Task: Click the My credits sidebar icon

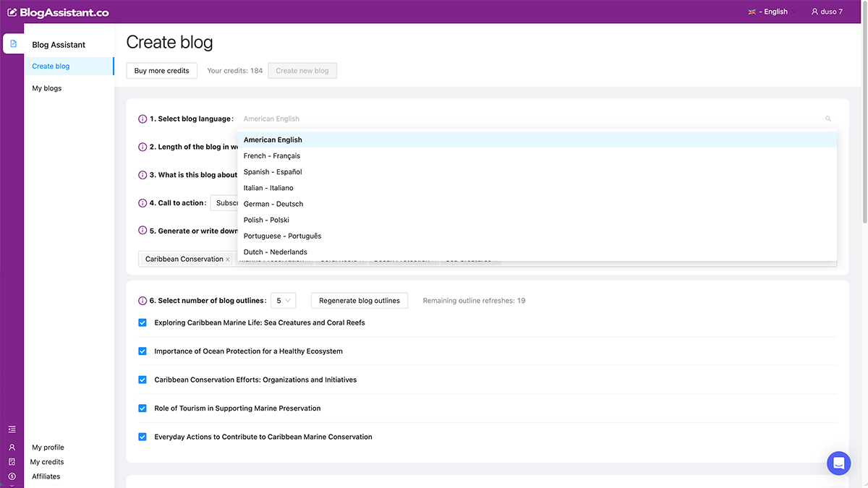Action: (12, 462)
